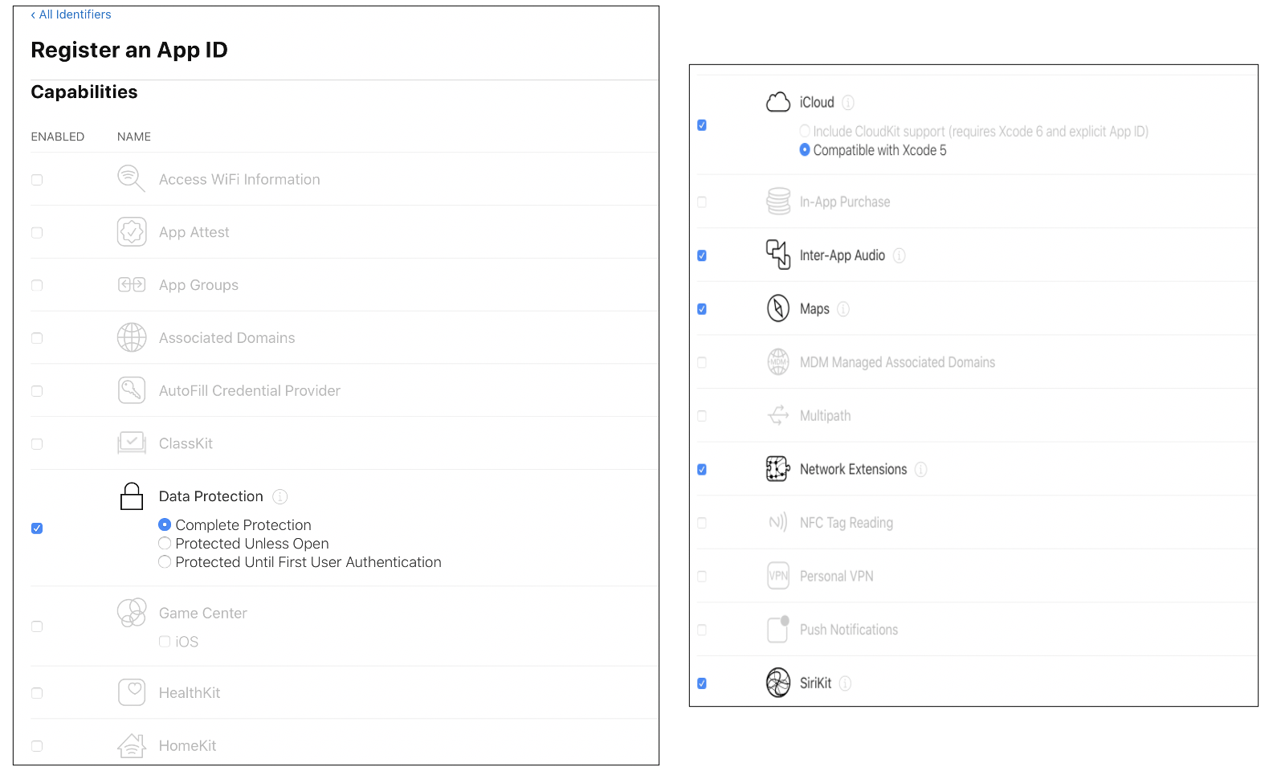Disable the Data Protection checkbox

point(37,528)
